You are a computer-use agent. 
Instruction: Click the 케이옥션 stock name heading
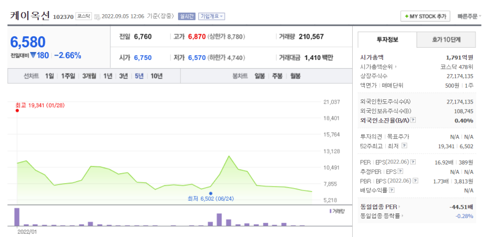[30, 16]
